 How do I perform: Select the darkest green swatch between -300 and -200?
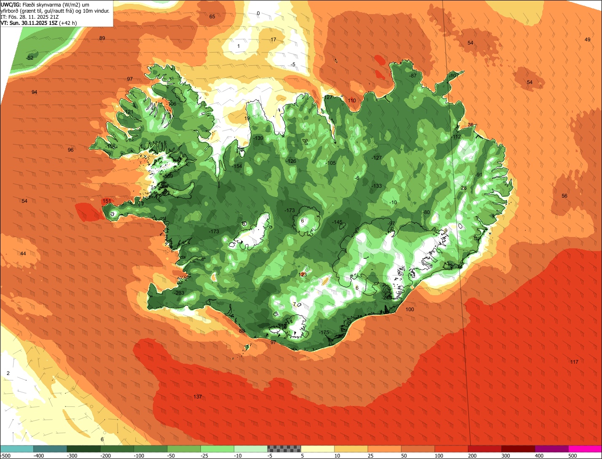click(x=84, y=449)
